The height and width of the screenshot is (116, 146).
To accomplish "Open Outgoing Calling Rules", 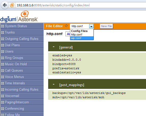I will (22, 39).
